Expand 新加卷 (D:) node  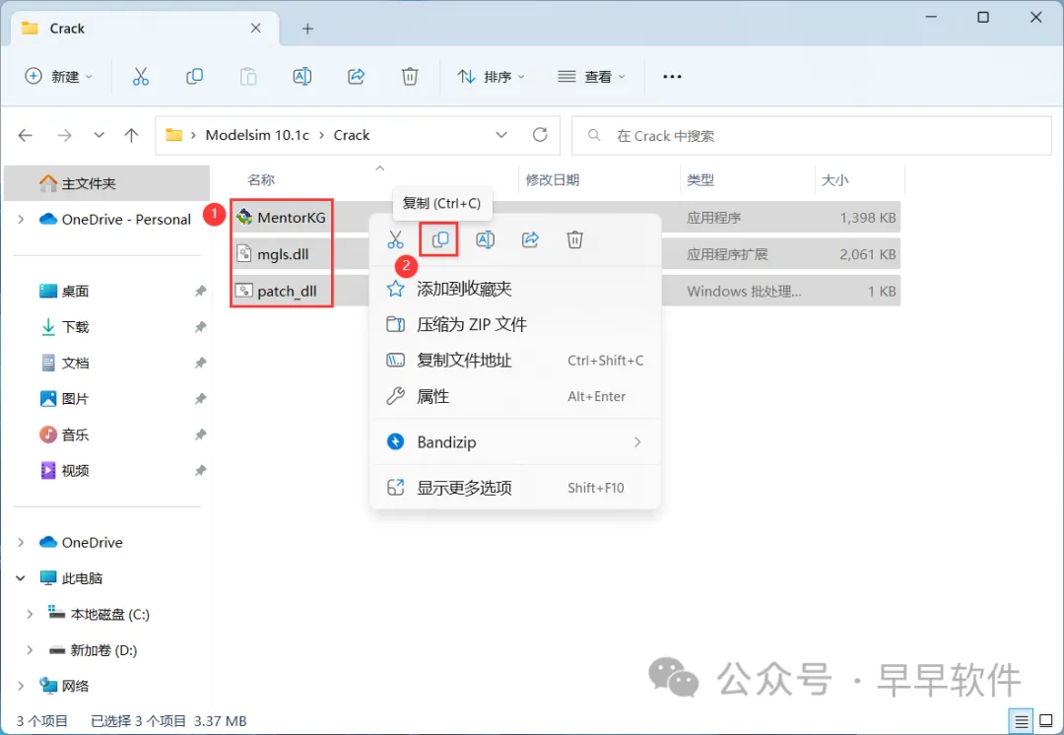30,650
